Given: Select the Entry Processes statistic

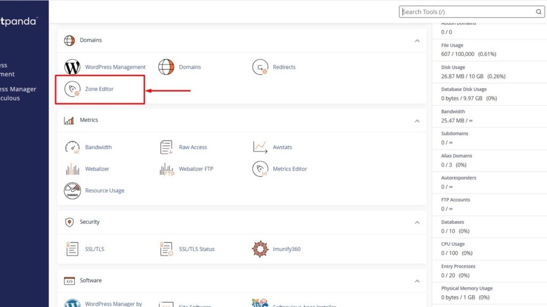Looking at the screenshot, I should click(x=489, y=271).
